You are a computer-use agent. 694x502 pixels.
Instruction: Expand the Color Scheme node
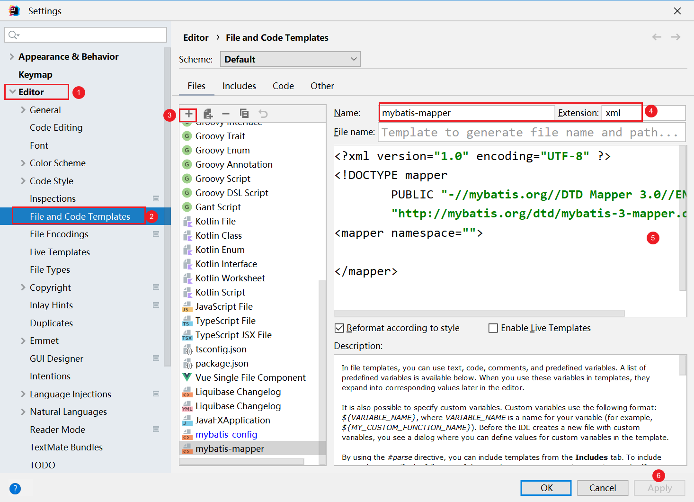pos(23,163)
